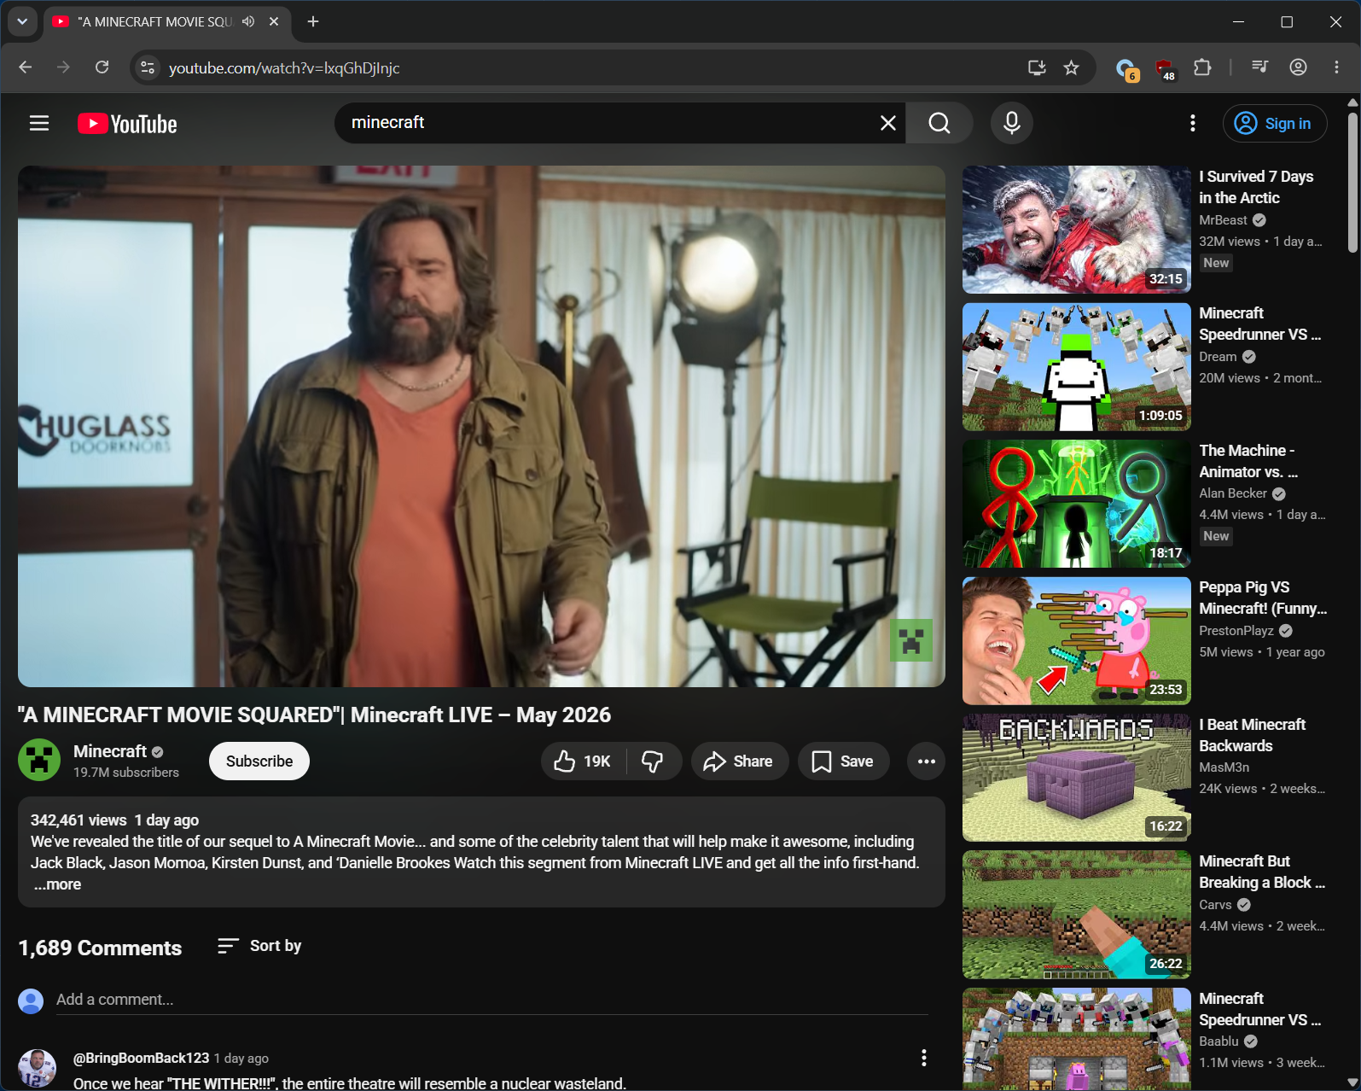The width and height of the screenshot is (1361, 1091).
Task: Like the video with thumbs up
Action: click(x=583, y=761)
